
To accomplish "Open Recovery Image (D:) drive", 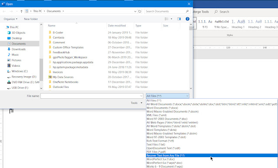I will click(24, 77).
